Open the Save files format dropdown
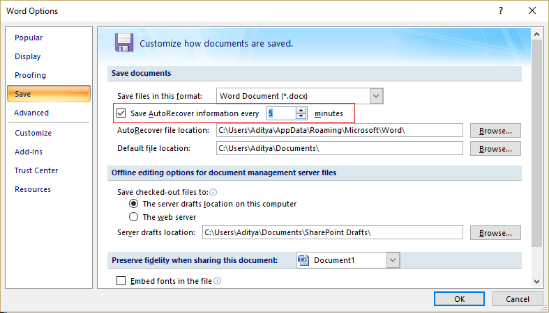The image size is (549, 313). point(376,95)
